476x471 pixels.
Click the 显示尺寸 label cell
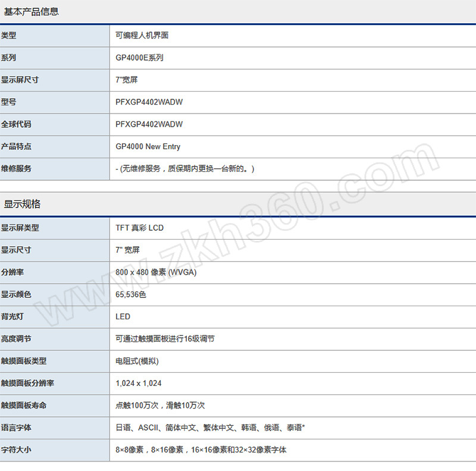pyautogui.click(x=55, y=250)
